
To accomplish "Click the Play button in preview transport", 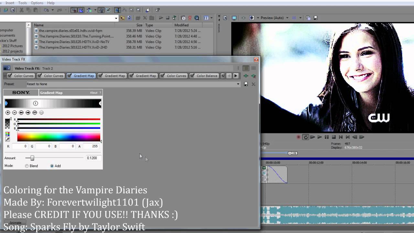I will 320,137.
